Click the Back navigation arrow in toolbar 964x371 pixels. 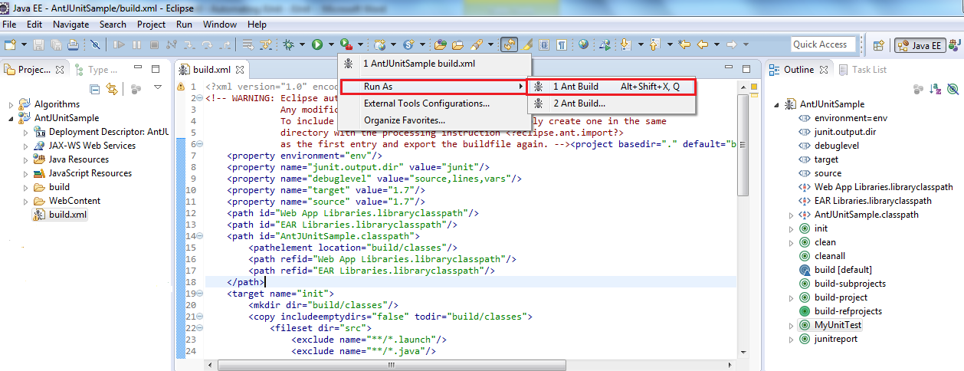[702, 45]
